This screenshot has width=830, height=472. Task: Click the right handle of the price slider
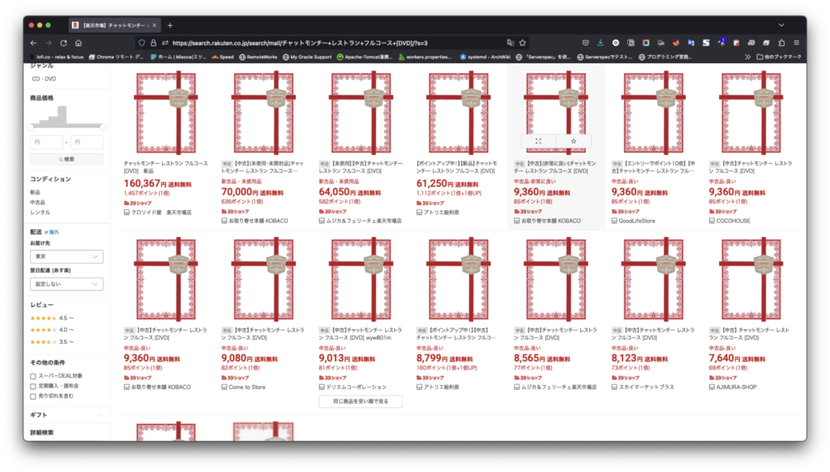(103, 127)
